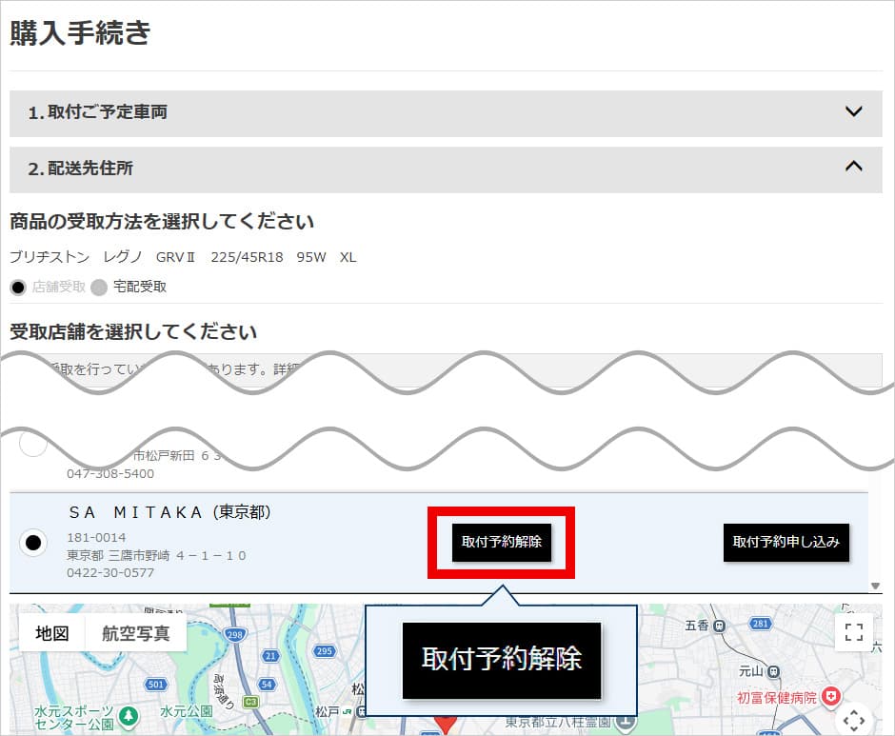The height and width of the screenshot is (736, 895).
Task: Click the store name SA MITAKA (東京都)
Action: 169,512
